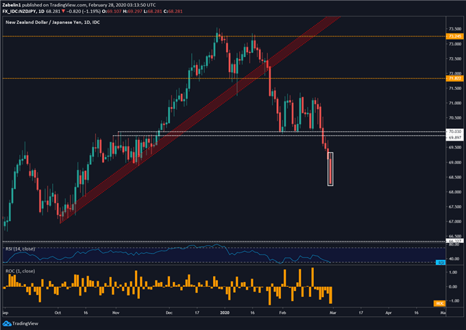Select the orange 73.245 price label
The height and width of the screenshot is (330, 466).
tap(455, 36)
